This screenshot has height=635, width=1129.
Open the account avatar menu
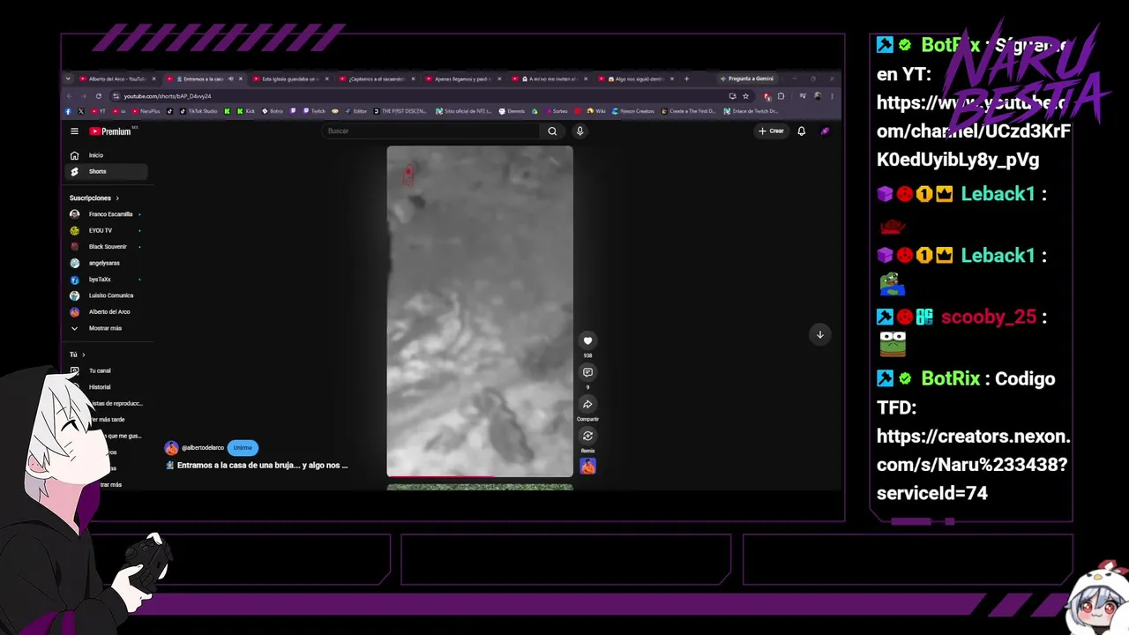[825, 131]
